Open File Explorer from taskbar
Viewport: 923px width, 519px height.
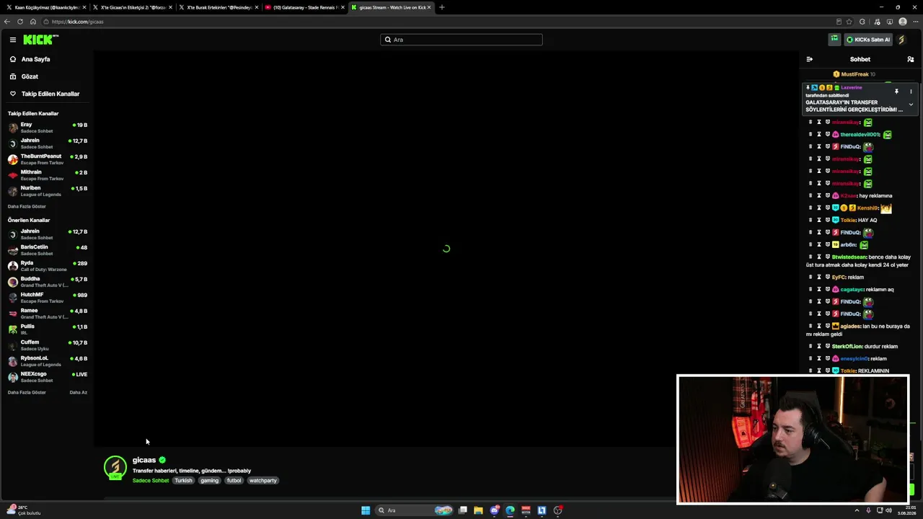[x=478, y=510]
